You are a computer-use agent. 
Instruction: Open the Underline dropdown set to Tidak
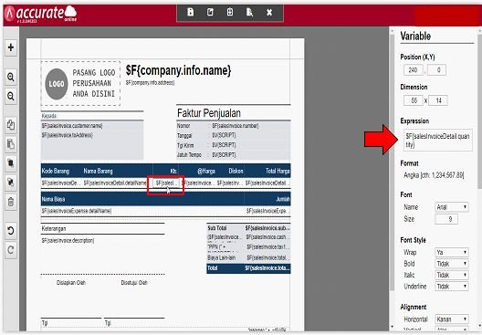(x=452, y=287)
